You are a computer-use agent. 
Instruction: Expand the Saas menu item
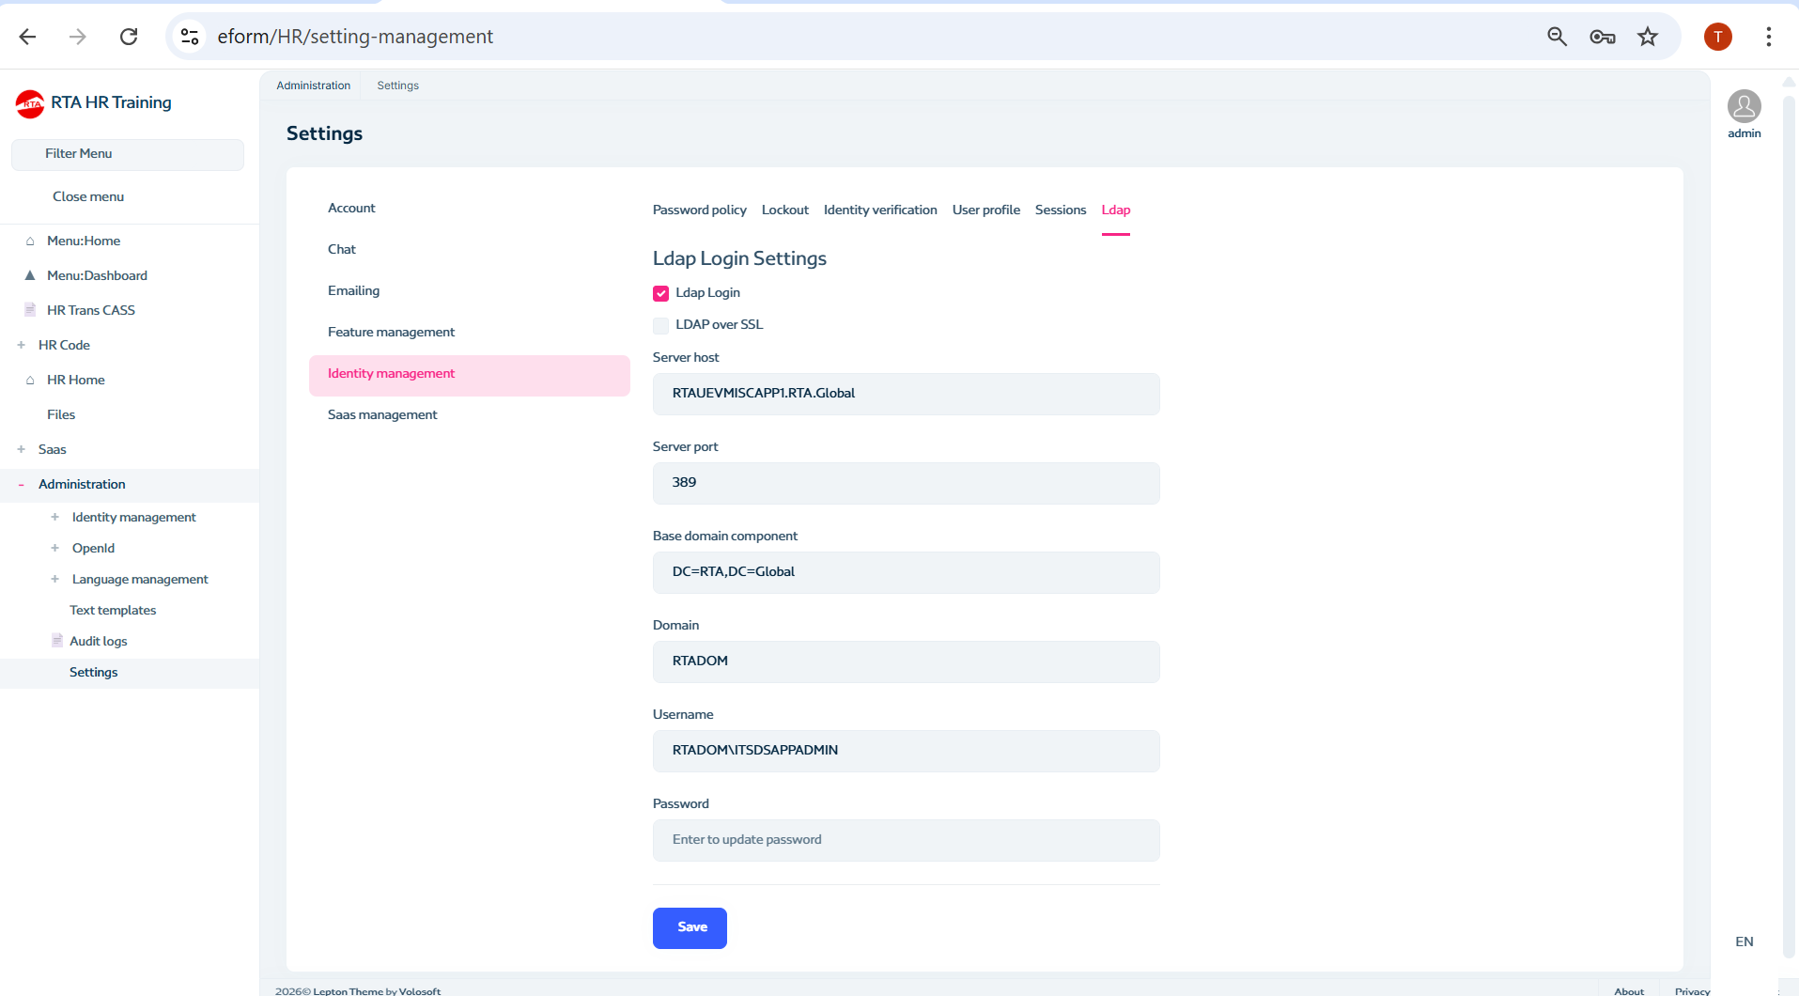tap(22, 449)
